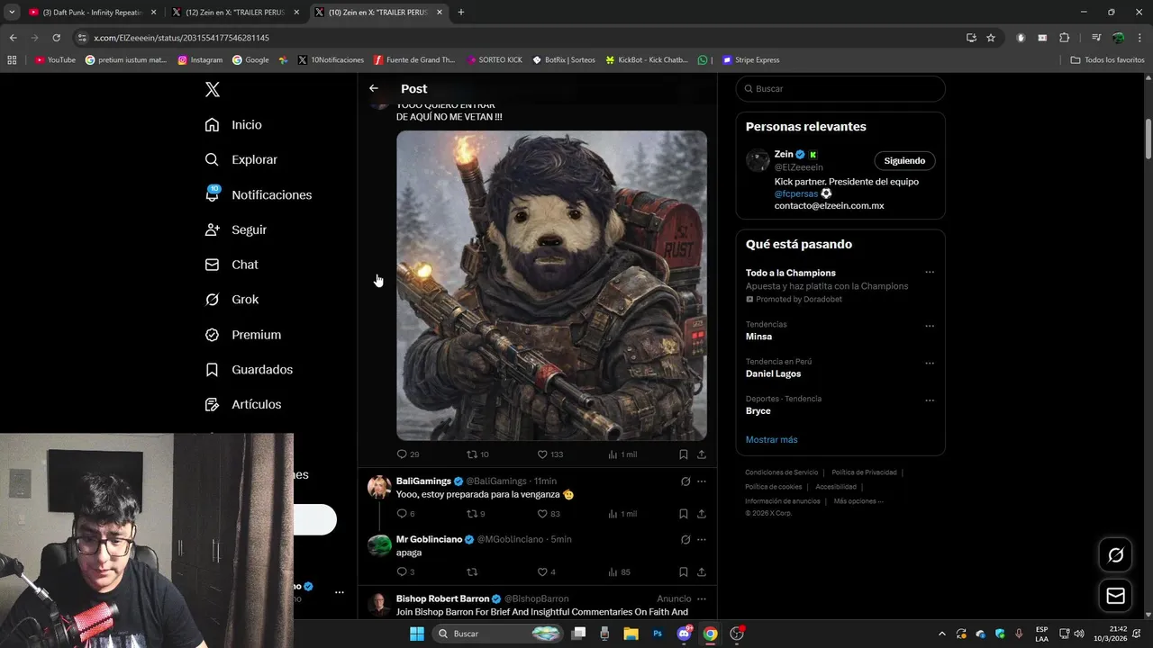Bookmark Mr Goblinciano's comment
Screen dimensions: 1153x648
(x=684, y=571)
